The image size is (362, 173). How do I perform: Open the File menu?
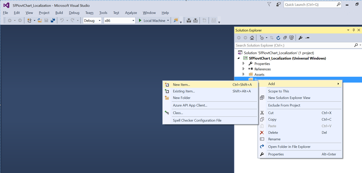[5, 13]
